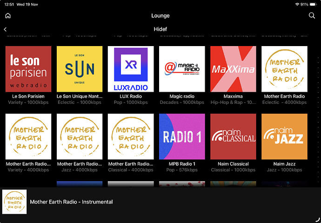Go back using the left chevron
Image resolution: width=321 pixels, height=223 pixels.
coord(5,29)
